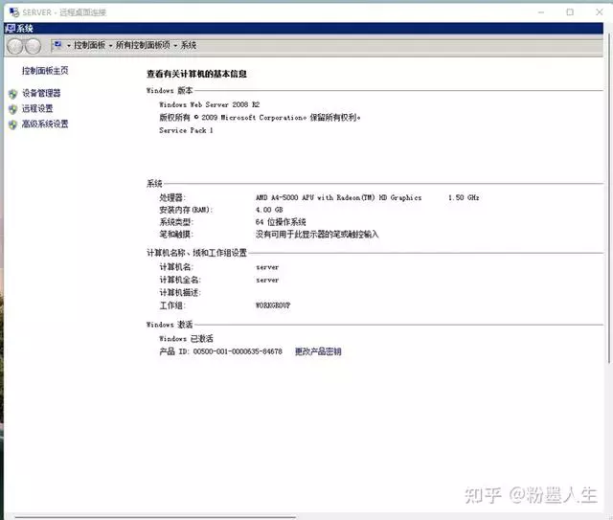The image size is (613, 520).
Task: Click the Microsoft Corporation copyright line
Action: click(x=260, y=117)
